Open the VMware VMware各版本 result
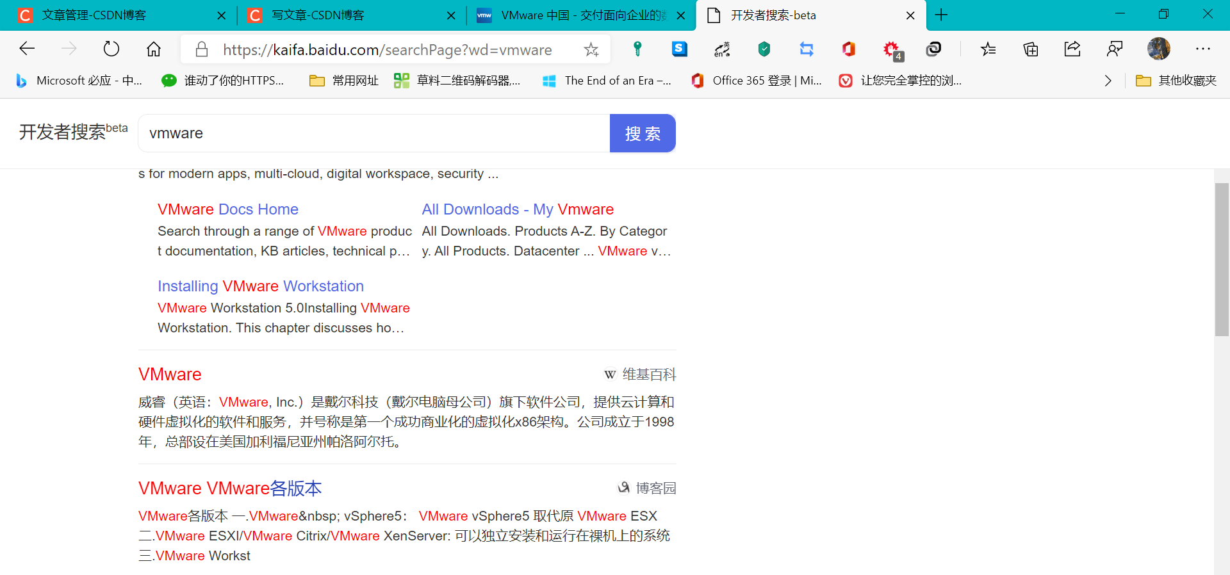 click(230, 489)
